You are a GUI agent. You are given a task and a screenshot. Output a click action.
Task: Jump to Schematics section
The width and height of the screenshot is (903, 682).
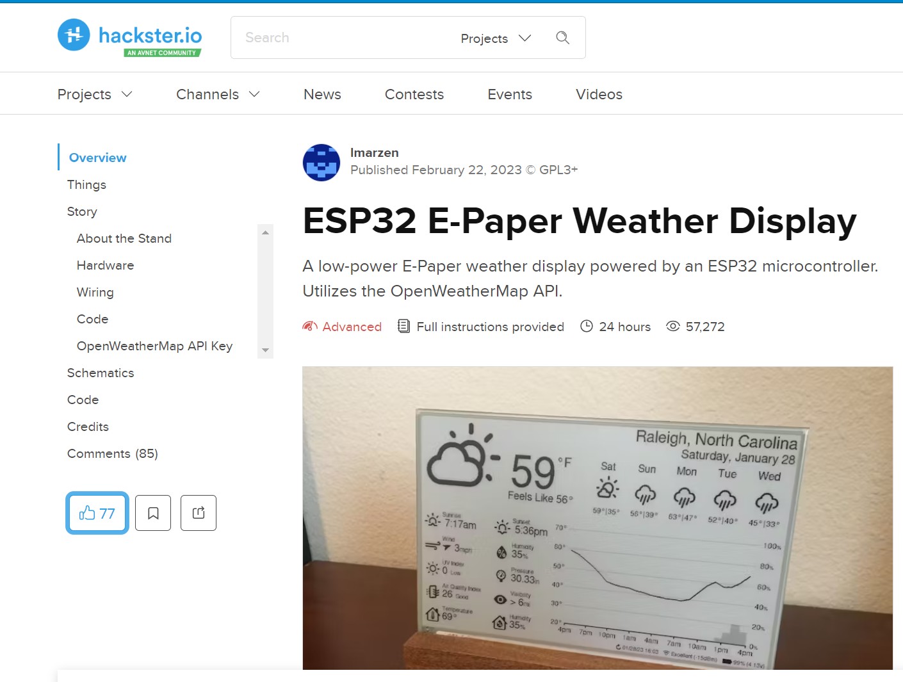pyautogui.click(x=101, y=373)
